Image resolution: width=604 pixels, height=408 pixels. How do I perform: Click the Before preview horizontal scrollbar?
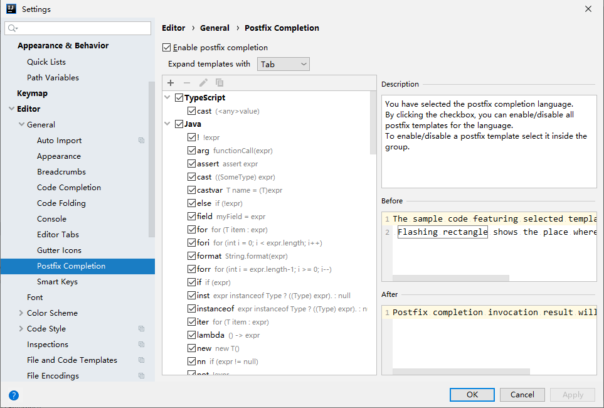tap(451, 278)
